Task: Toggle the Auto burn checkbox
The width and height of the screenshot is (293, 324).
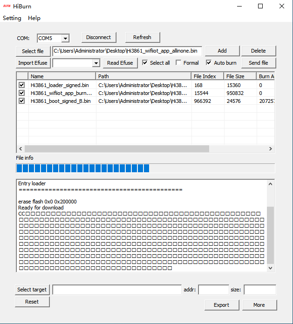Action: (x=209, y=62)
